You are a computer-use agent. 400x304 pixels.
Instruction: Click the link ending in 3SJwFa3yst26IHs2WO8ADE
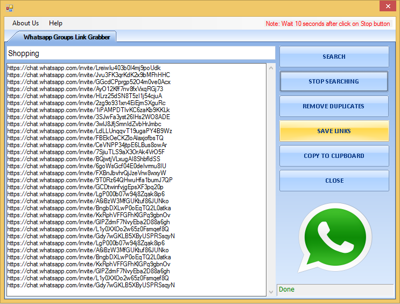coord(88,117)
